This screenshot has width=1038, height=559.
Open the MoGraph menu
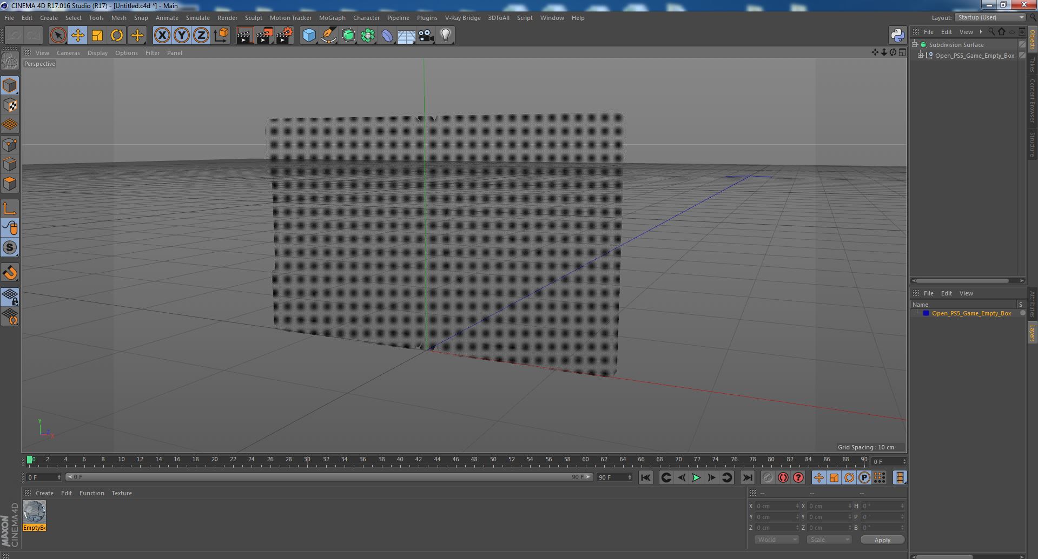[x=332, y=18]
